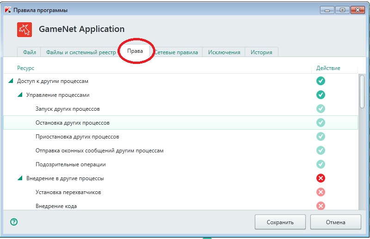
Task: Collapse the Внедрение в другие процессы group
Action: (20, 178)
